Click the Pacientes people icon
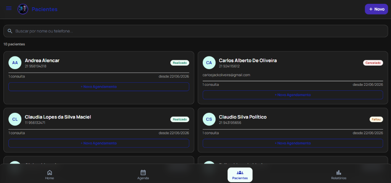This screenshot has height=183, width=391. coord(240,173)
